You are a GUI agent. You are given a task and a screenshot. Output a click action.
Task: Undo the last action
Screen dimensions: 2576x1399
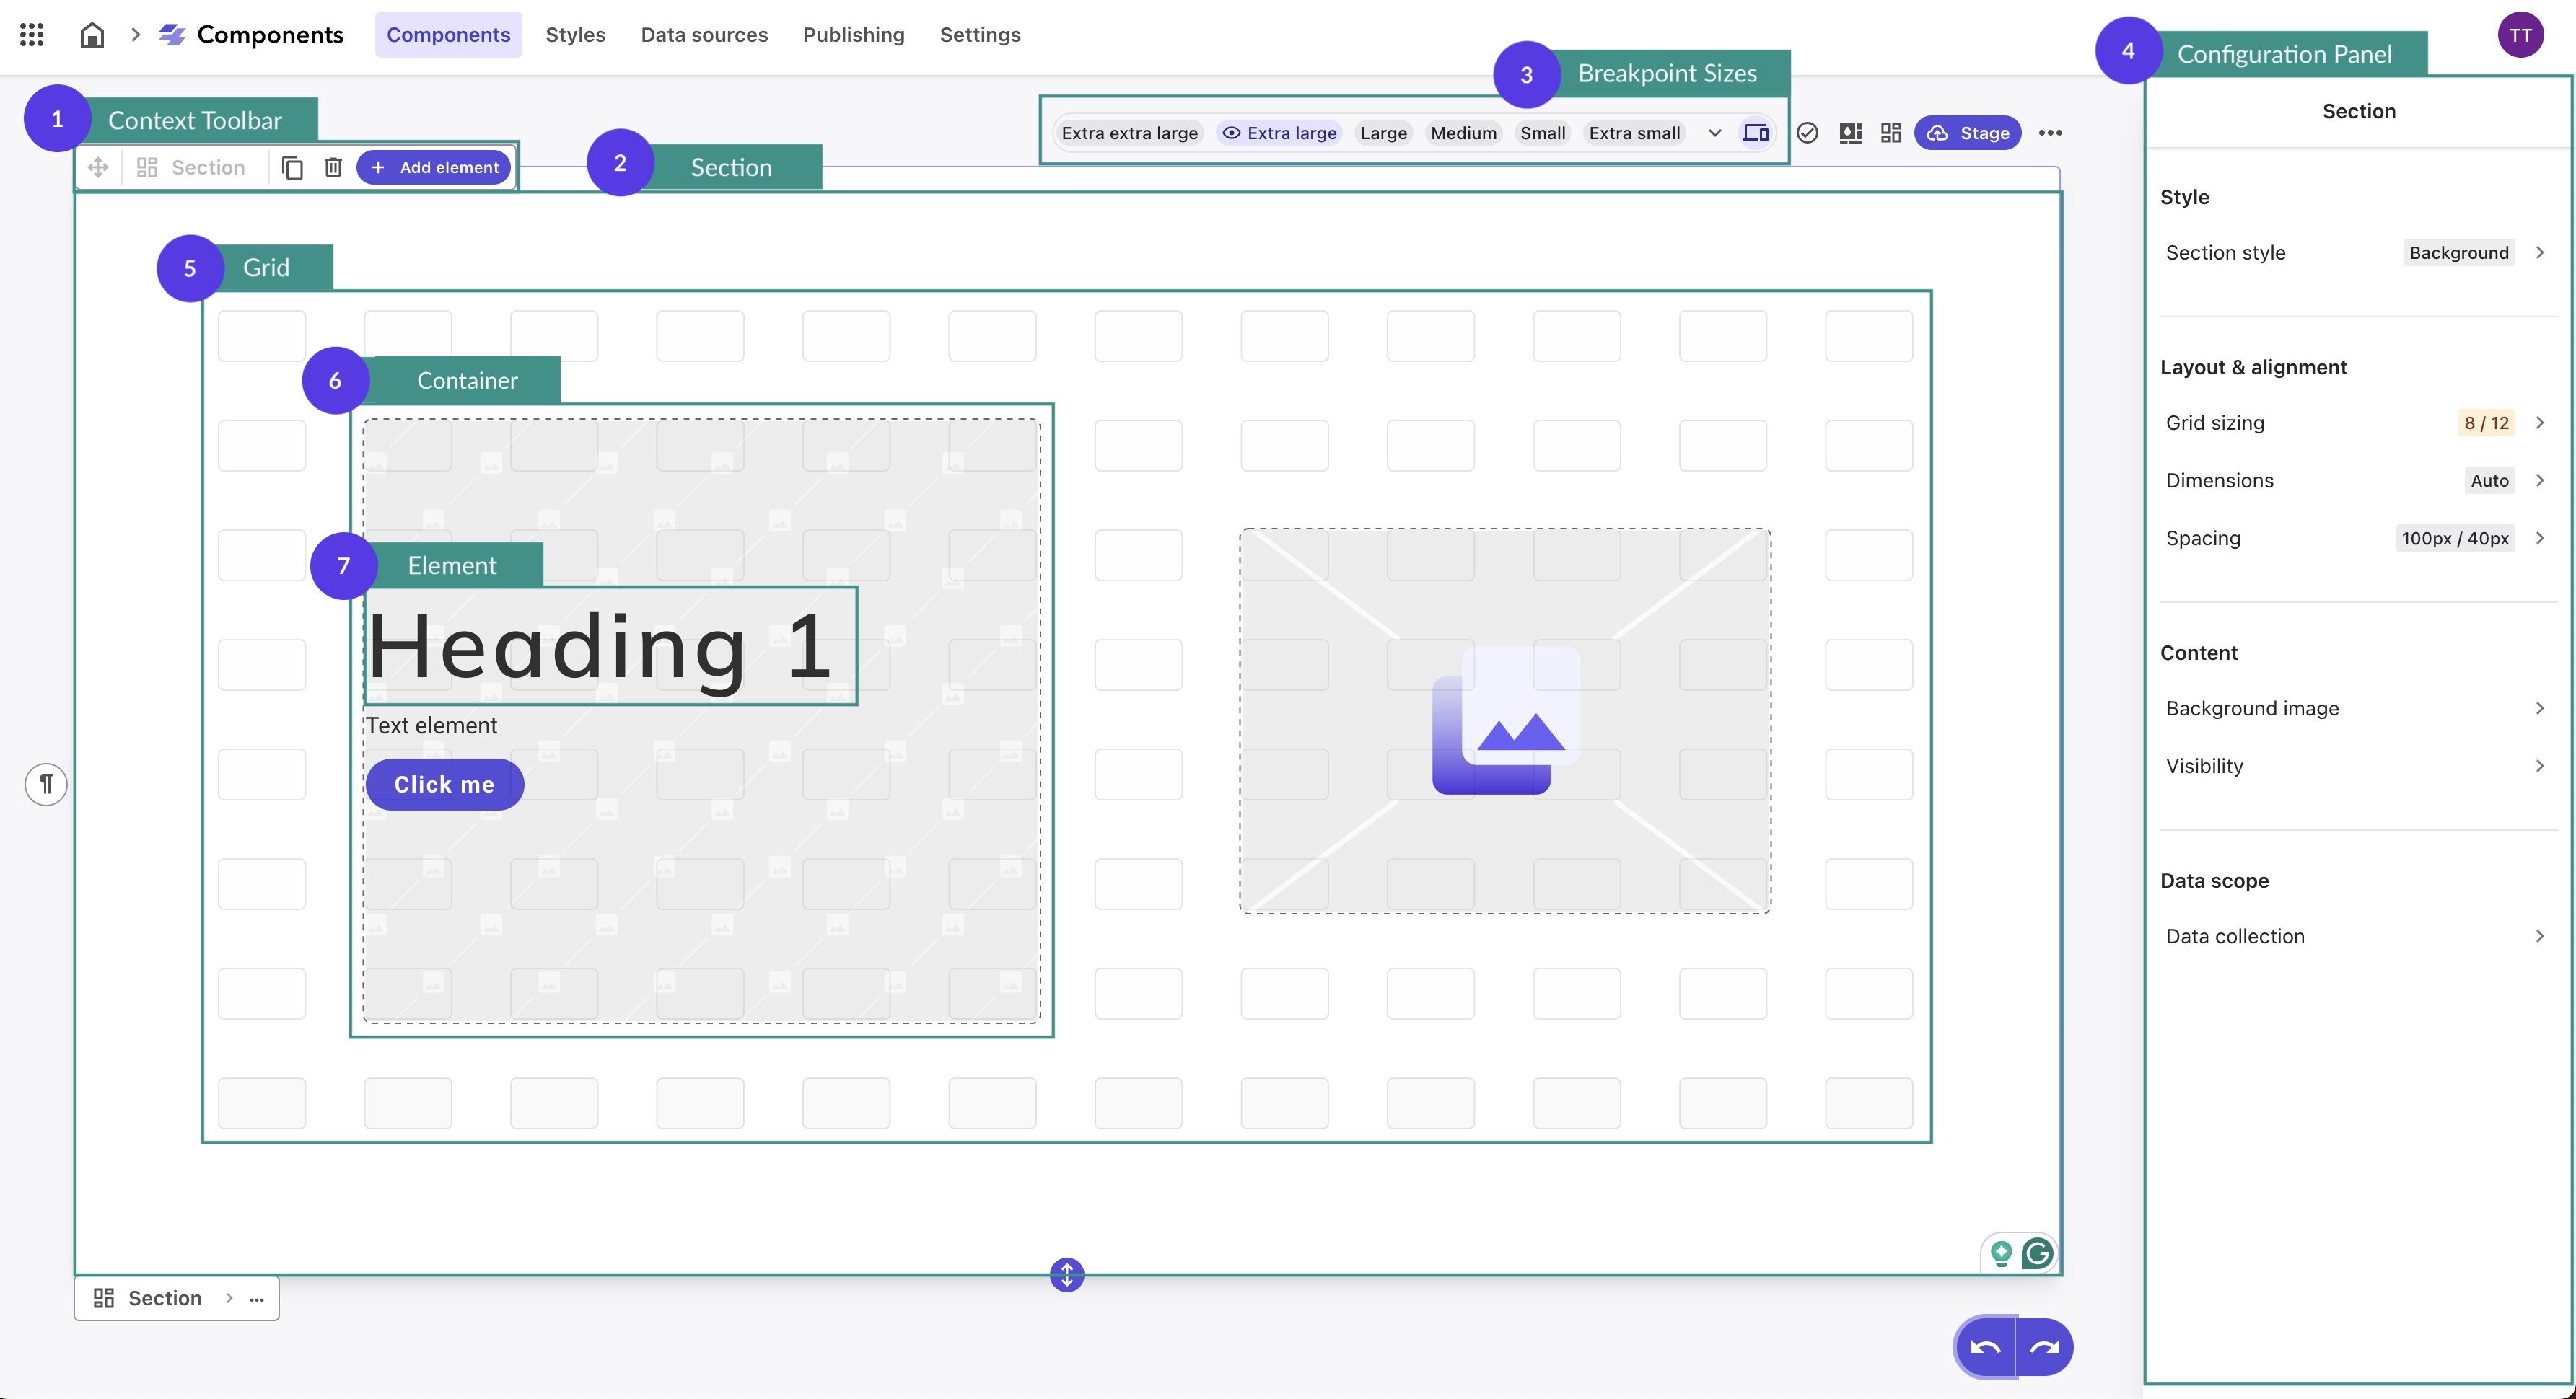[x=1985, y=1347]
